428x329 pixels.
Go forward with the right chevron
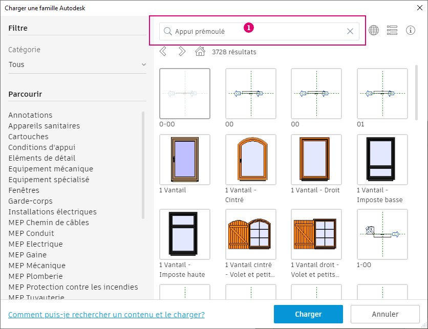pyautogui.click(x=182, y=52)
